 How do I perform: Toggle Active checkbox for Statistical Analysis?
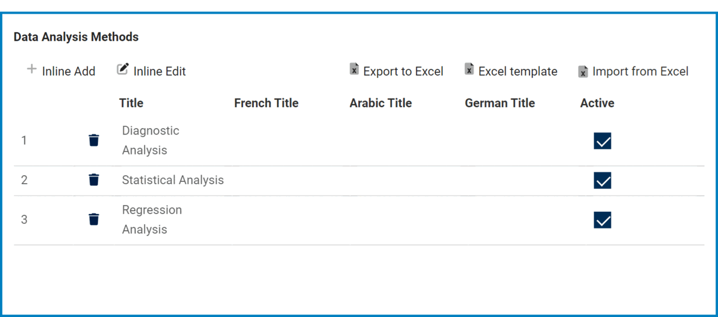pyautogui.click(x=602, y=181)
